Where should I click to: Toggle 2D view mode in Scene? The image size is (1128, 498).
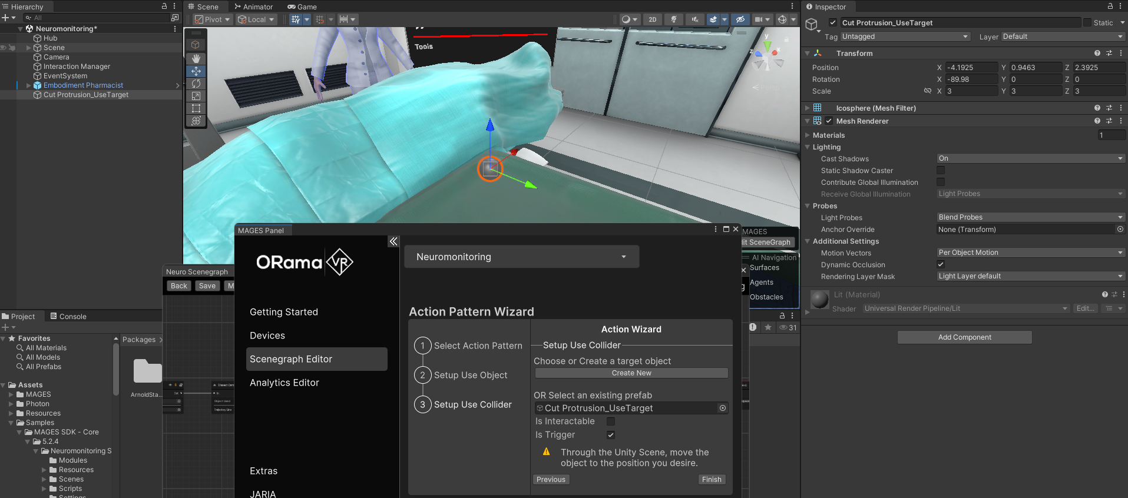[x=652, y=19]
